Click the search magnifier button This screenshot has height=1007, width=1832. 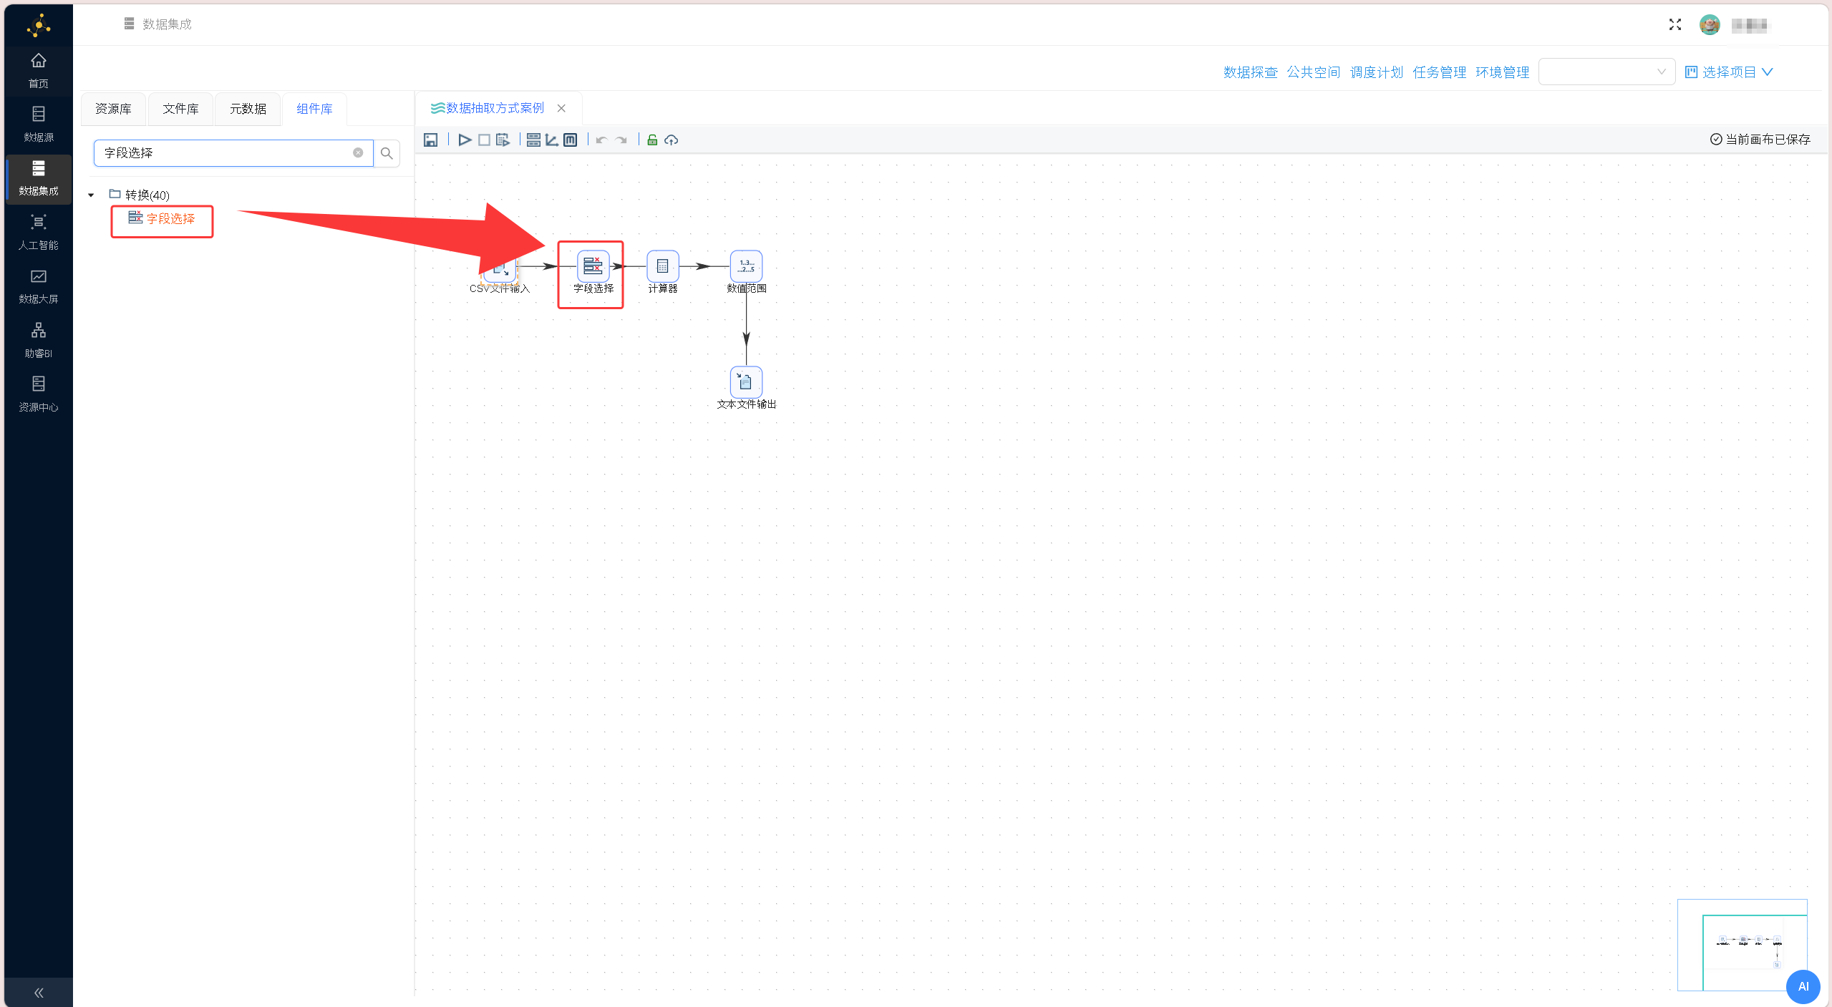click(387, 153)
